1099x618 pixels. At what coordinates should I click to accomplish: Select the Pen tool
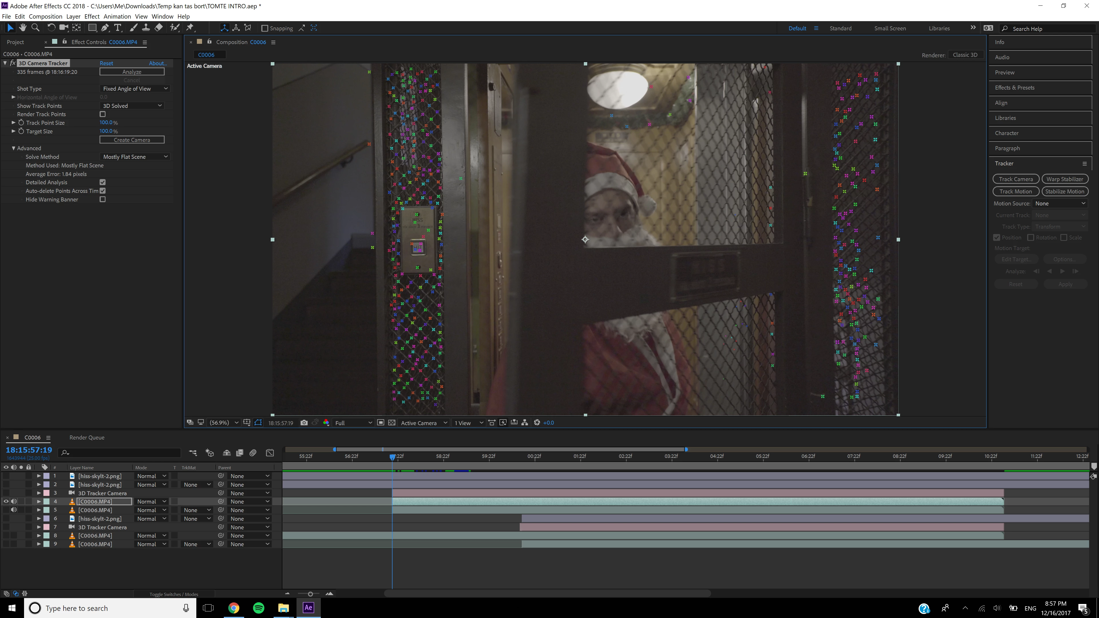coord(105,28)
